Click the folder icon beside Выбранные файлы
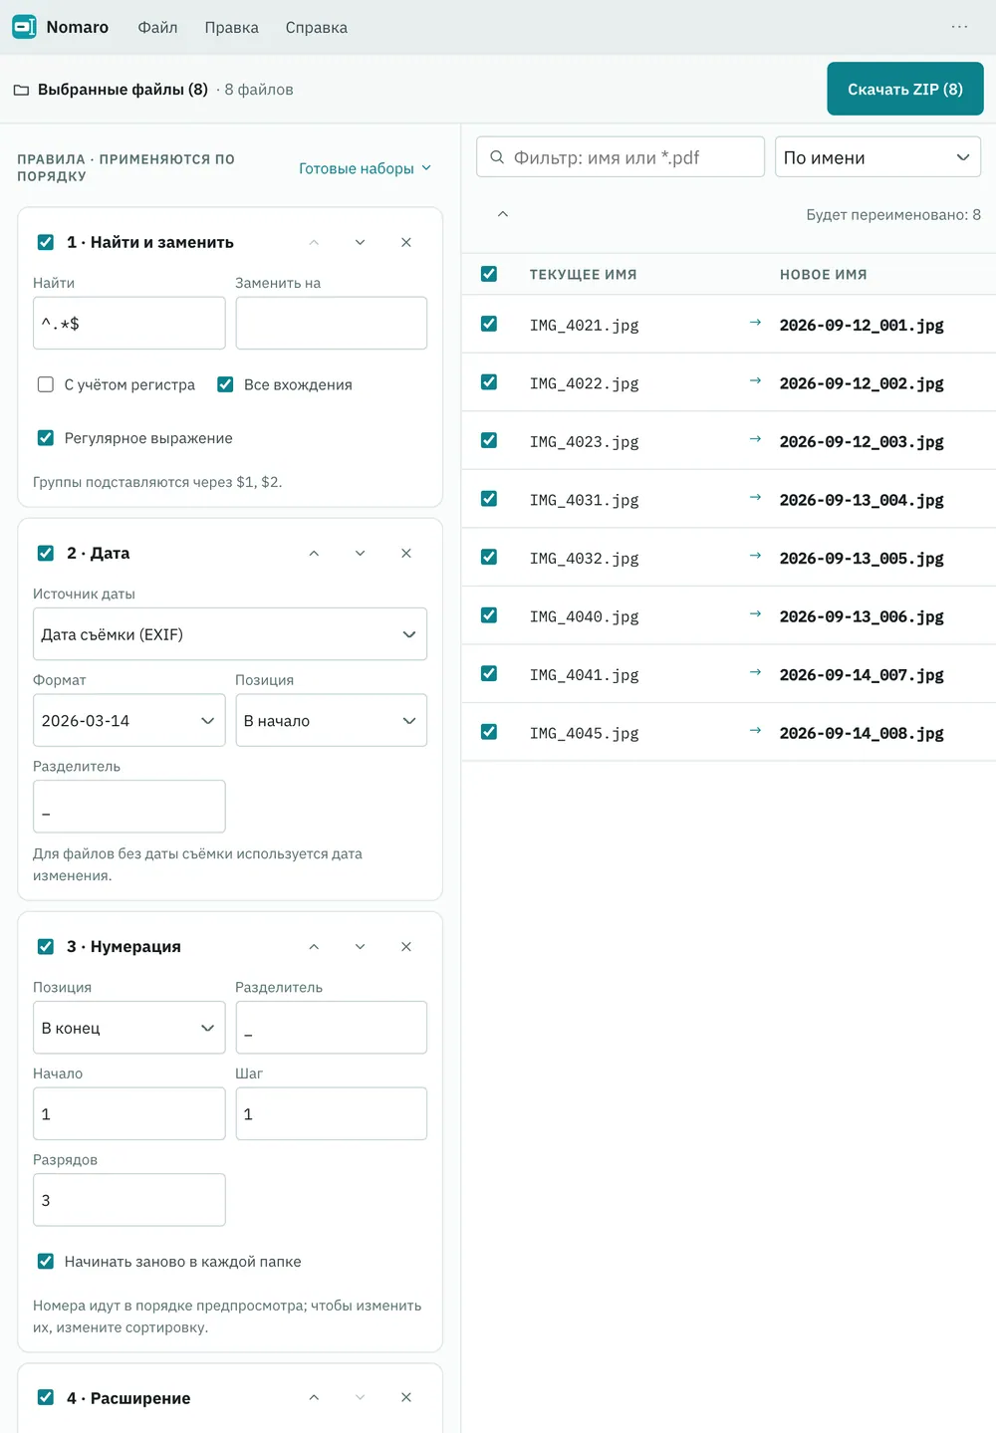The width and height of the screenshot is (996, 1433). click(x=21, y=90)
